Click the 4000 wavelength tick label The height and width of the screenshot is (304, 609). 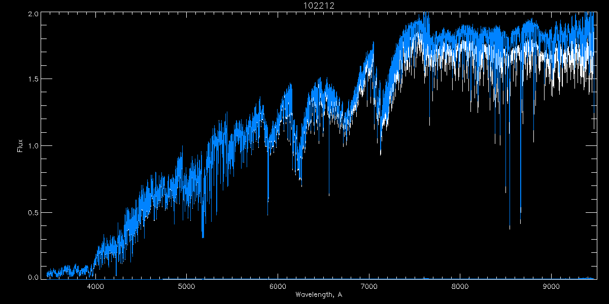[x=95, y=286]
